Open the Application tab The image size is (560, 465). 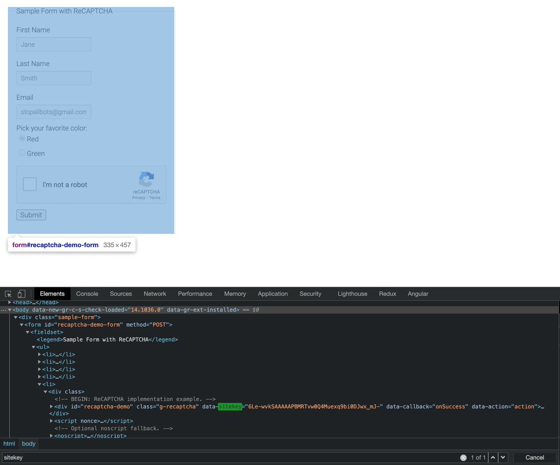[273, 294]
